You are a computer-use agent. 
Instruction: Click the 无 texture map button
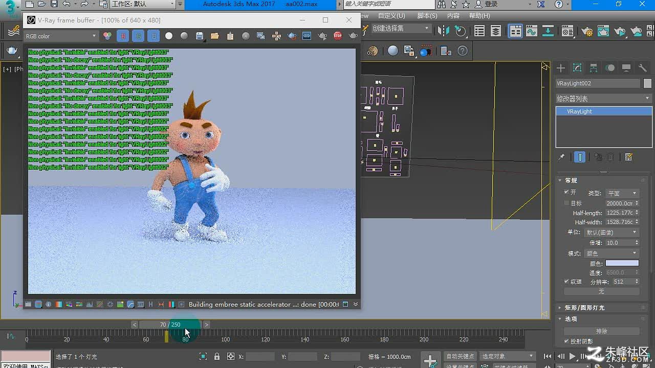point(601,291)
